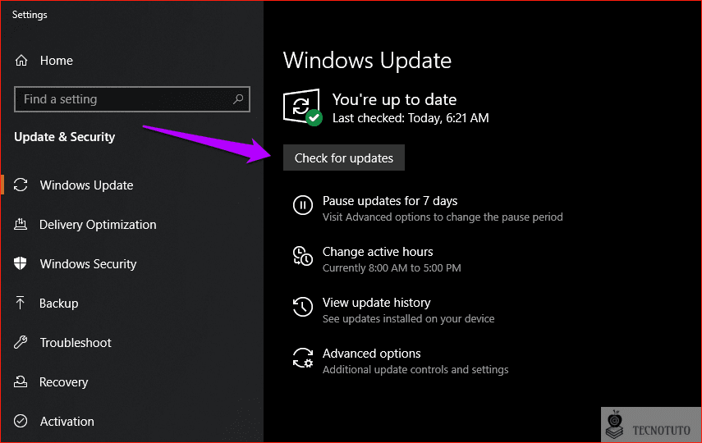Image resolution: width=702 pixels, height=443 pixels.
Task: Click "See updates installed on your device" text
Action: (x=408, y=319)
